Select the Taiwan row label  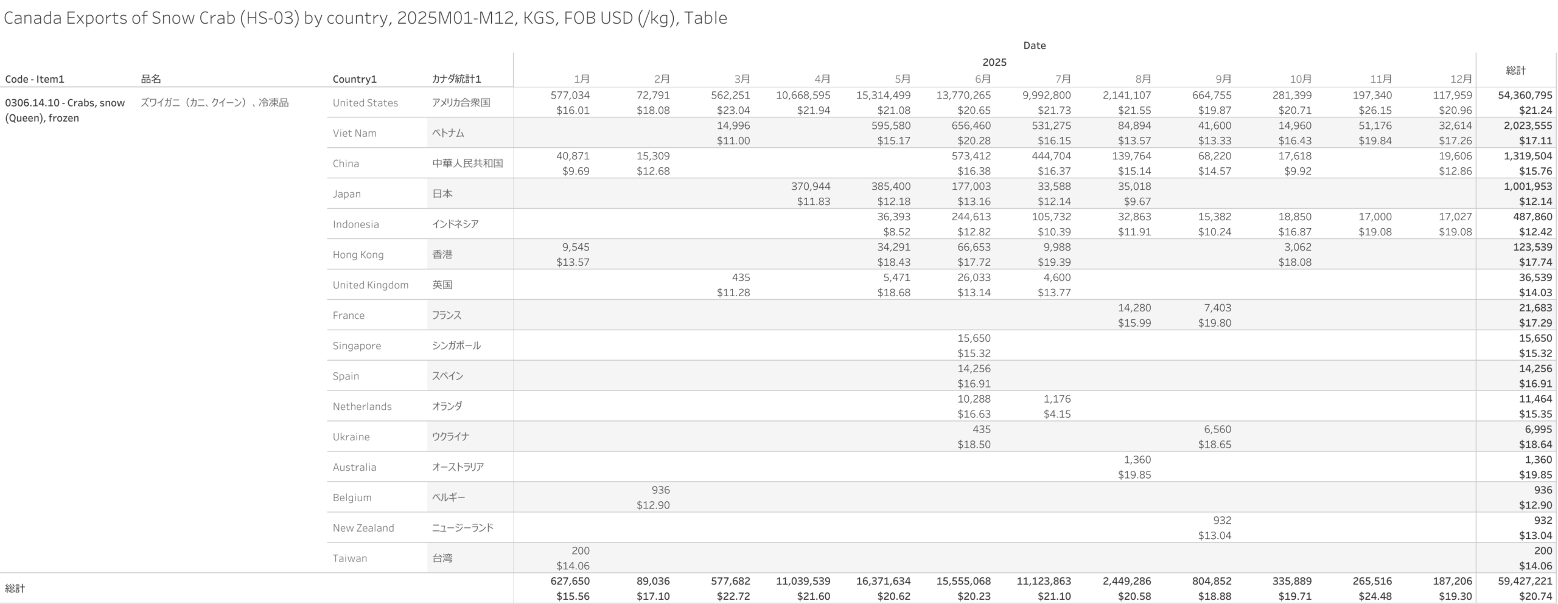349,558
